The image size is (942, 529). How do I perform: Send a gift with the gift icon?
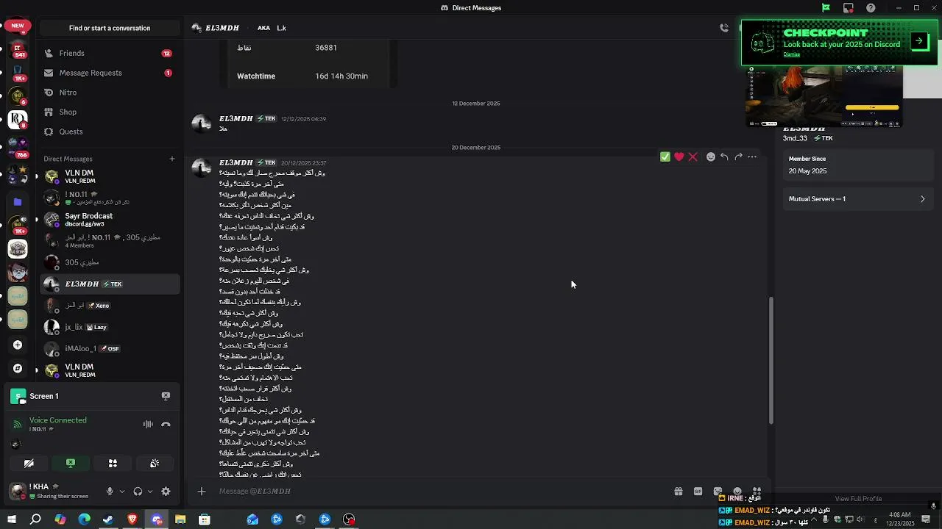tap(679, 492)
